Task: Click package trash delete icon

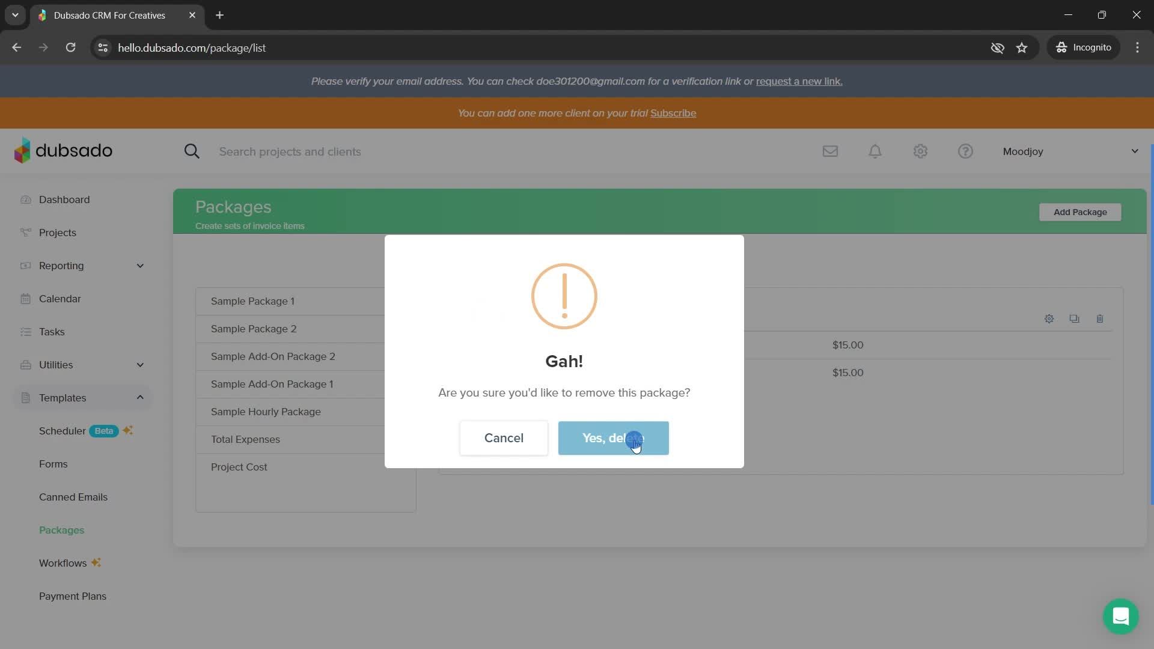Action: click(1100, 319)
